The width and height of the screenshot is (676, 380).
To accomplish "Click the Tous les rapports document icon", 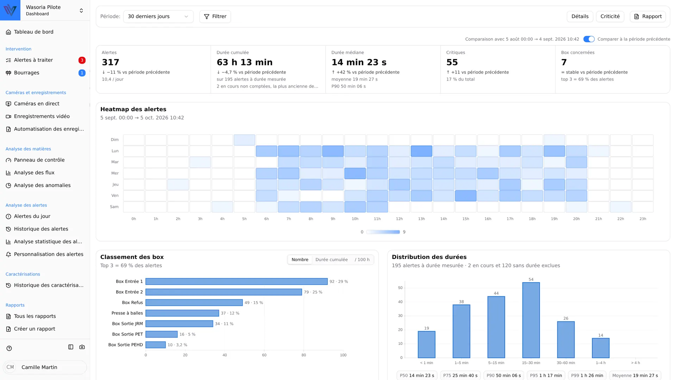I will [8, 316].
